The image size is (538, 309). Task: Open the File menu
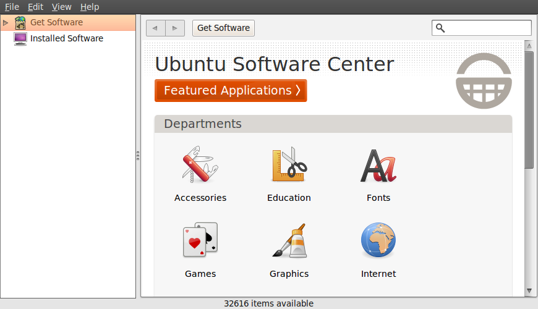12,7
